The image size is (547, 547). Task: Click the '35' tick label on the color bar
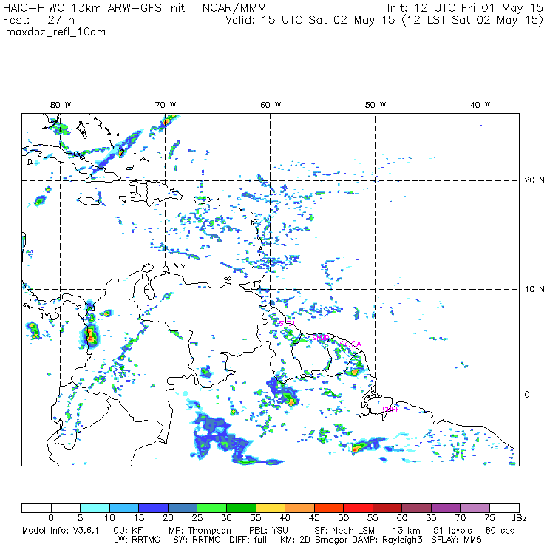click(256, 518)
